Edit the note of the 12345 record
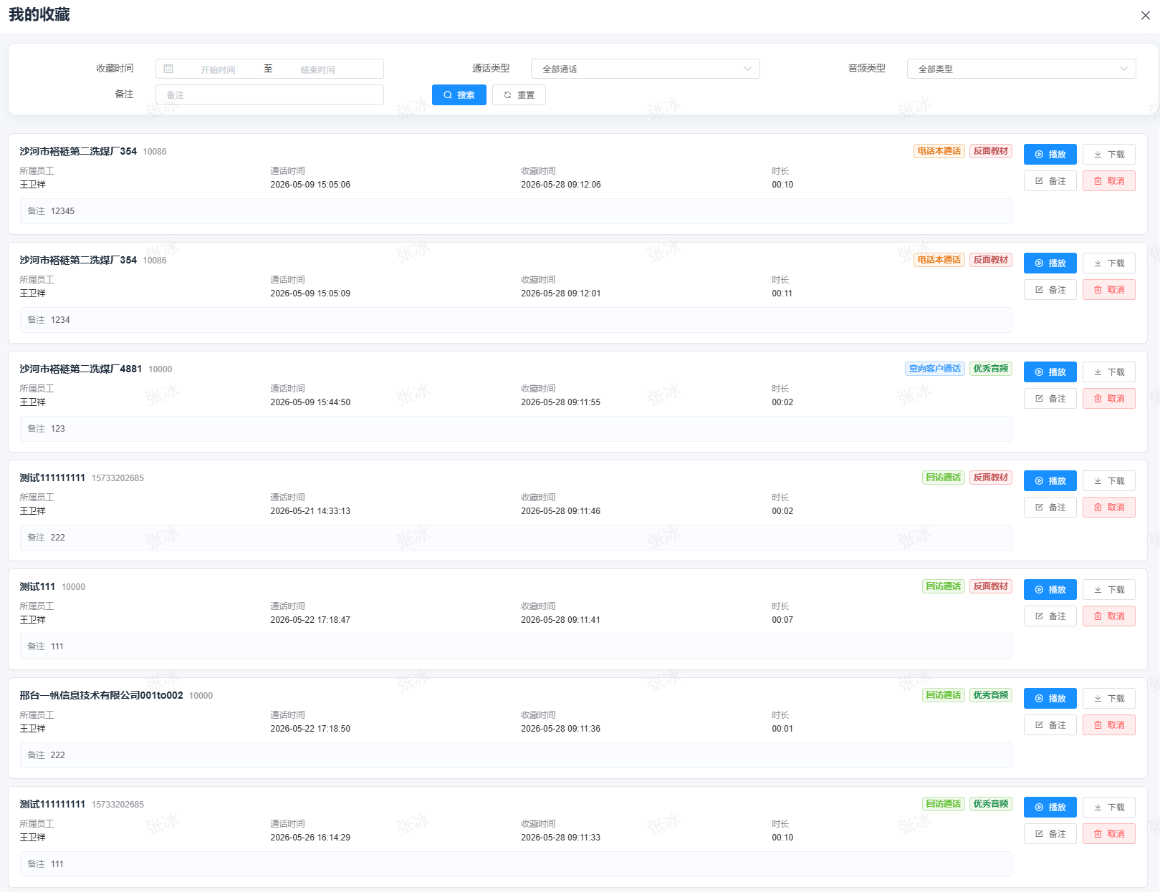This screenshot has width=1160, height=892. coord(1050,180)
